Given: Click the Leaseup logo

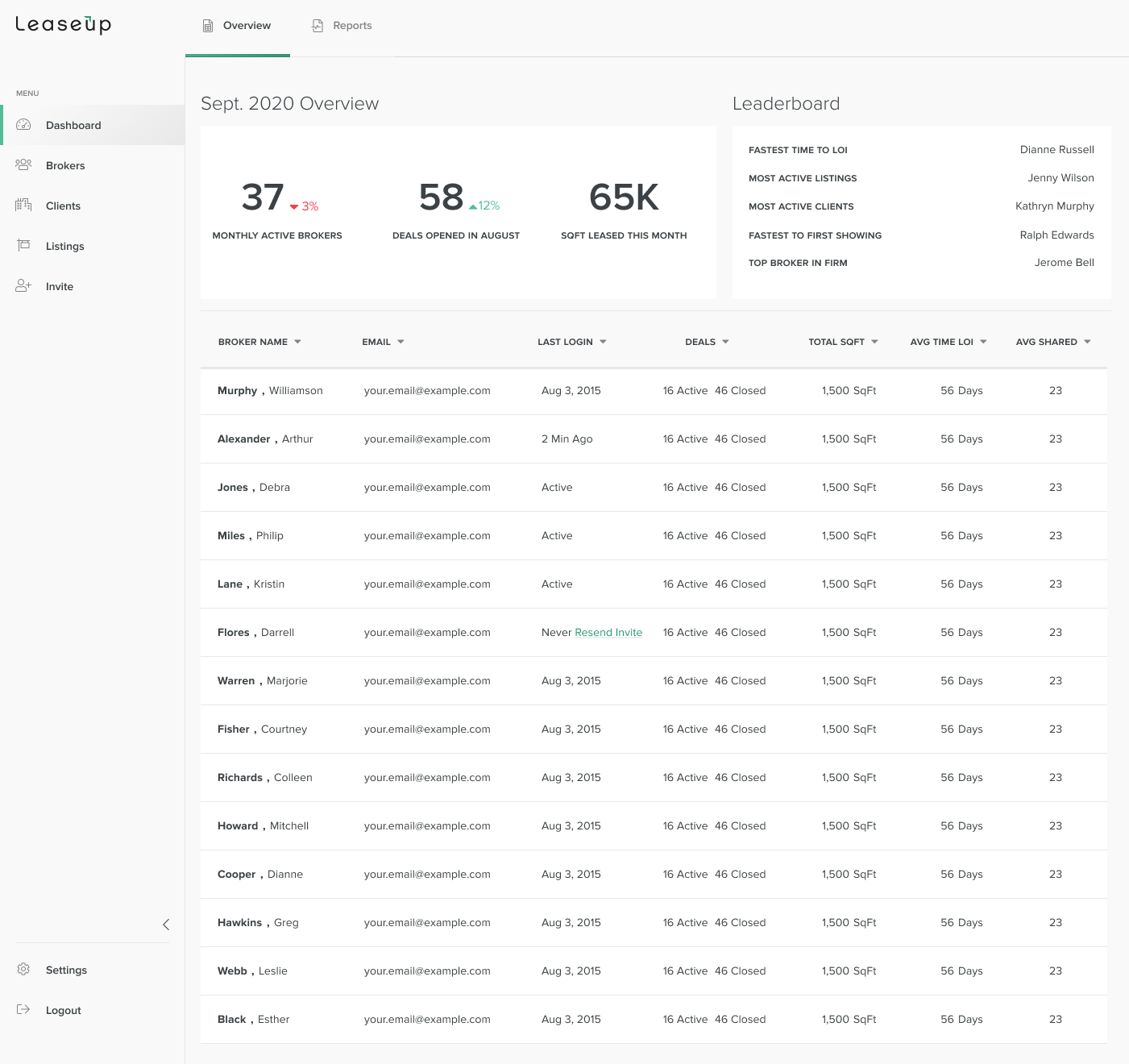Looking at the screenshot, I should [x=63, y=24].
